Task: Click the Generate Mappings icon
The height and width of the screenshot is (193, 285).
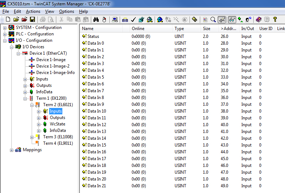Action: coord(125,19)
